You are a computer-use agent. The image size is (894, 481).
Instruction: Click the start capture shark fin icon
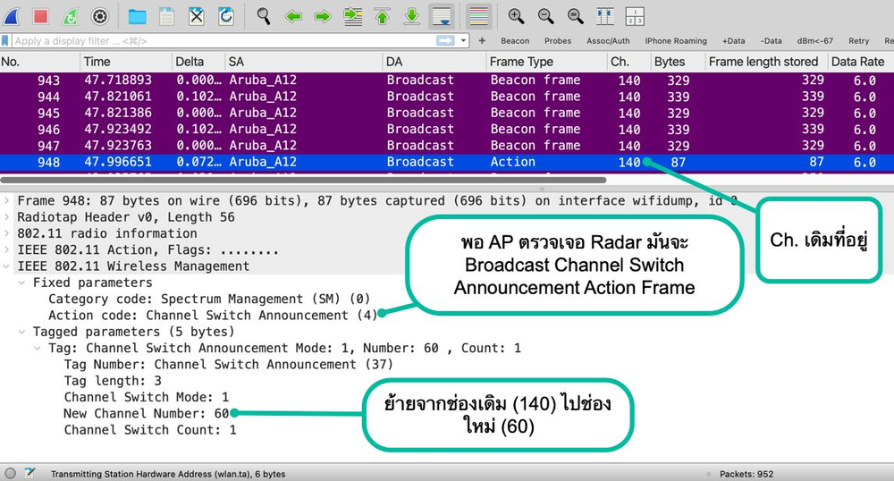coord(13,15)
